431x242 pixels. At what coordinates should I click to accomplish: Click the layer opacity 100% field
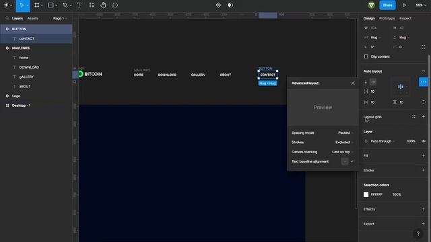411,141
